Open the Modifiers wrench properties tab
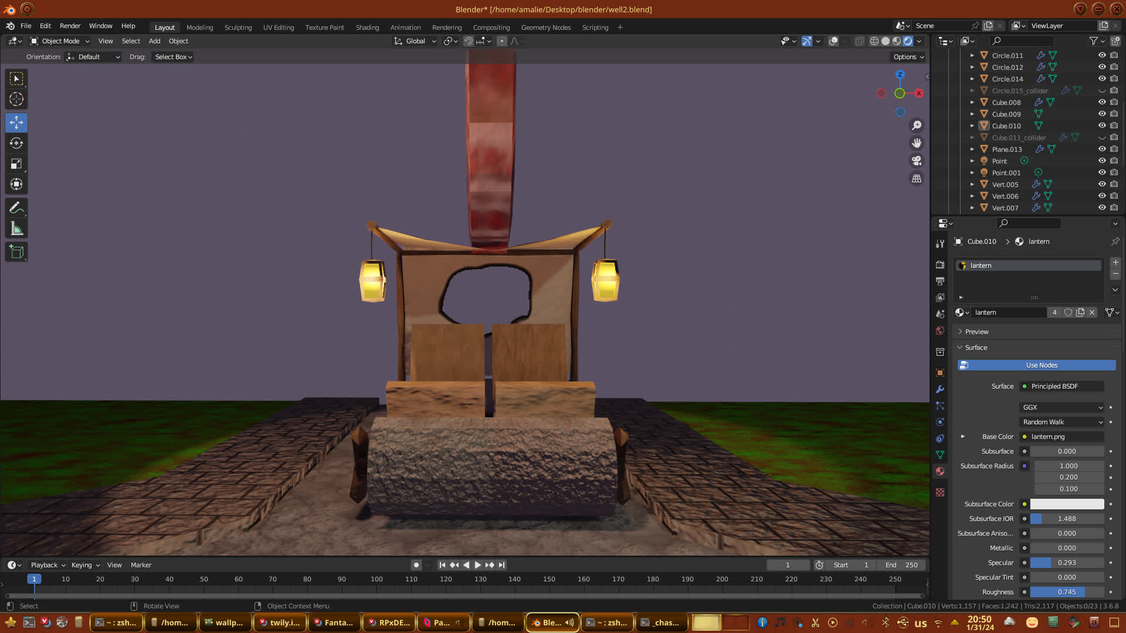The height and width of the screenshot is (633, 1126). click(x=940, y=389)
